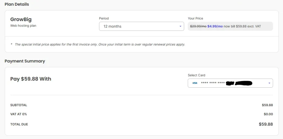The image size is (283, 139).
Task: Click the TOTAL DUE amount $59.88
Action: [266, 124]
